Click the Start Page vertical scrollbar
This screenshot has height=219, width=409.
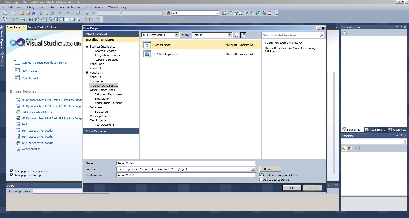[334, 123]
